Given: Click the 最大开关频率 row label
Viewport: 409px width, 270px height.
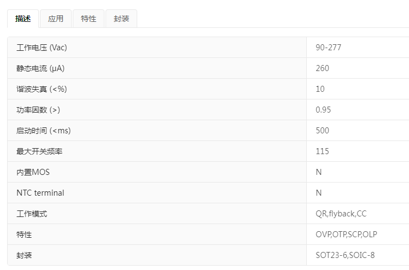Looking at the screenshot, I should point(39,151).
